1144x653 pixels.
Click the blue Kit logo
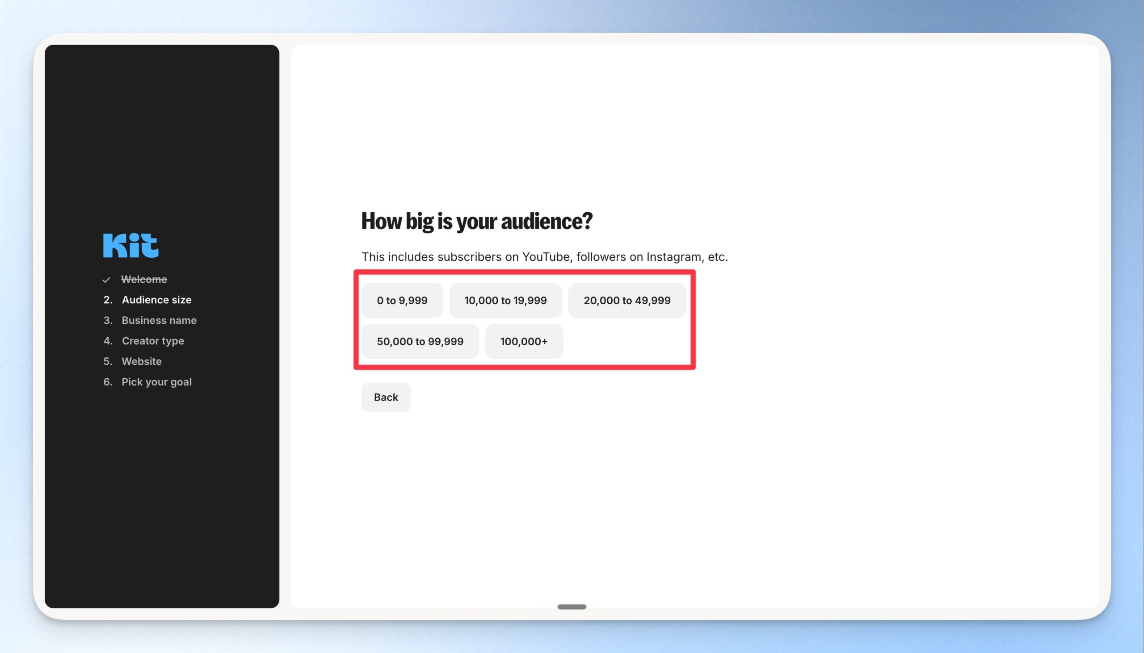tap(130, 245)
